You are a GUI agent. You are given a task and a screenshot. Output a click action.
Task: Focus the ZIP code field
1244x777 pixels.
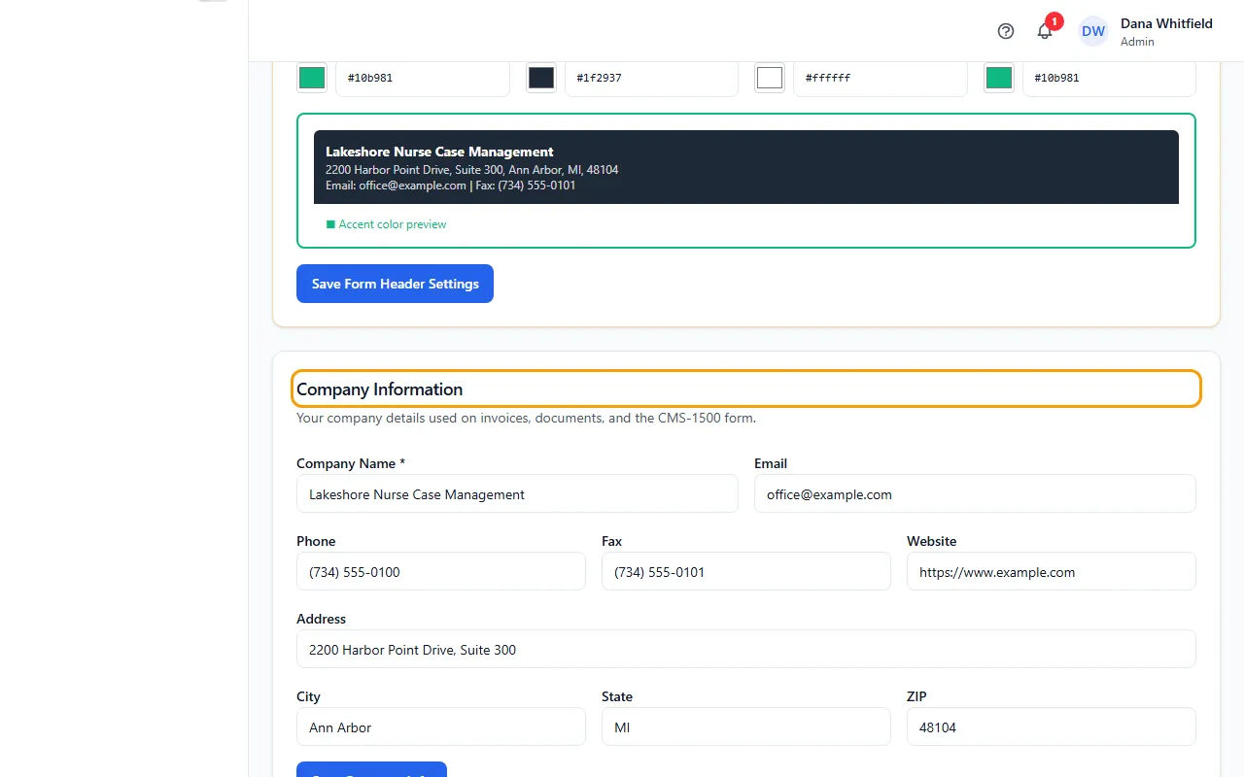click(1052, 727)
